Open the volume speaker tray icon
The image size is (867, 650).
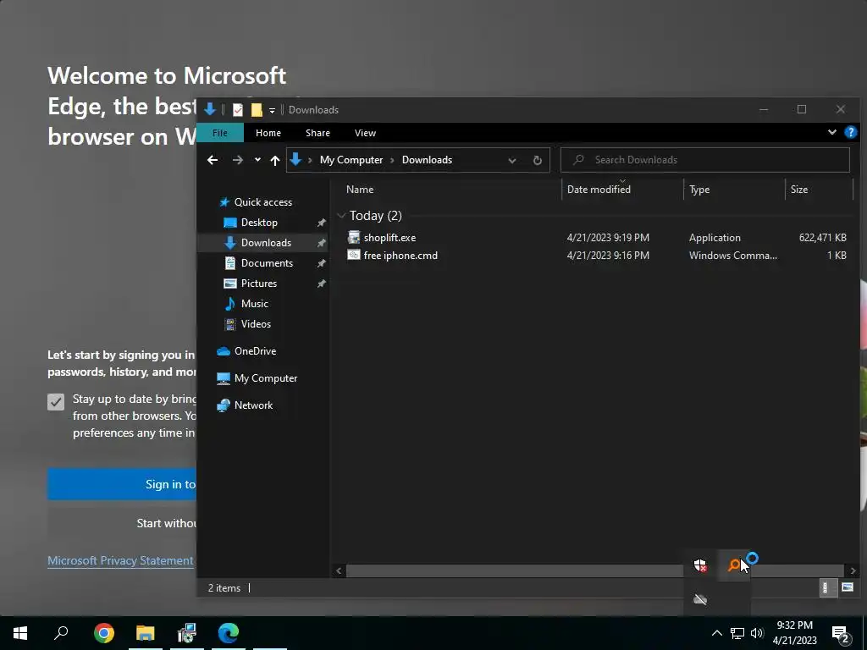(757, 633)
